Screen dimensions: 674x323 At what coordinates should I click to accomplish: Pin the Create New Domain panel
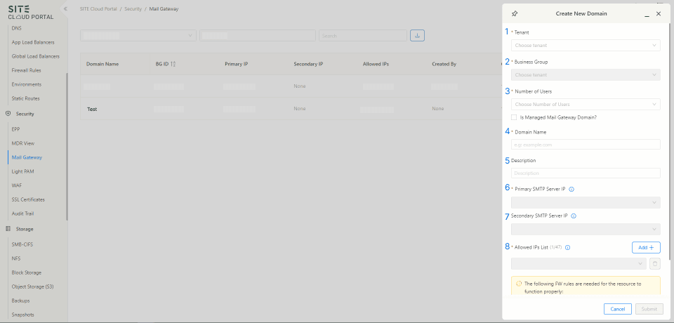(515, 13)
